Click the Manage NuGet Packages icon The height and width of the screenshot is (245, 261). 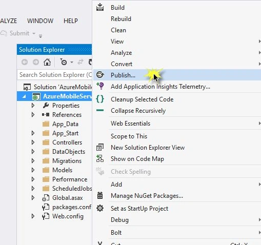click(100, 195)
